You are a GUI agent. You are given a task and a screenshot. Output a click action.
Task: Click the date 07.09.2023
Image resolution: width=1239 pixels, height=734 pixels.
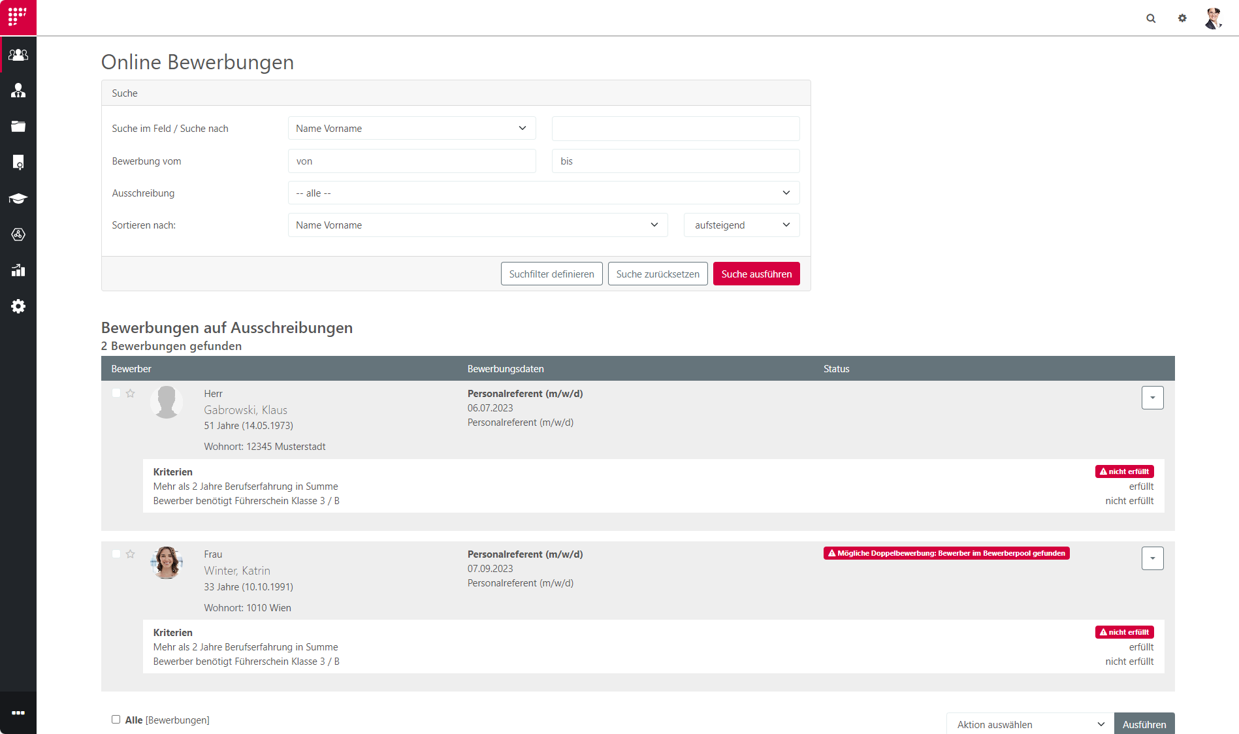491,569
